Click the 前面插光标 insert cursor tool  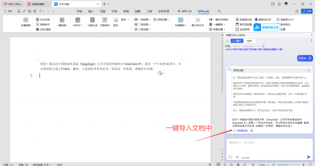[x=244, y=19]
